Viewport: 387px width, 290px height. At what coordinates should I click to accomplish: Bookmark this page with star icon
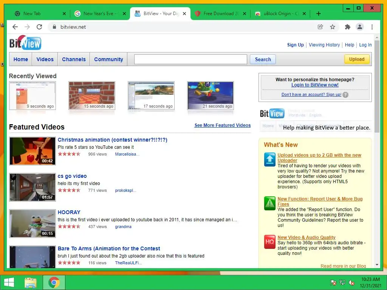pyautogui.click(x=333, y=27)
